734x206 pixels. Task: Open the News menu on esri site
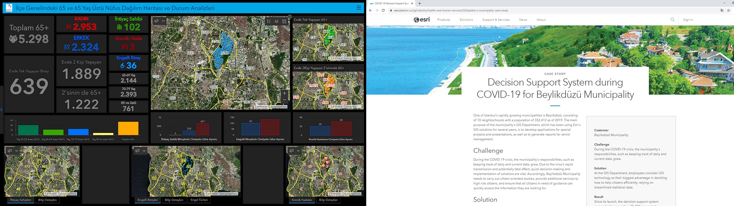click(523, 20)
